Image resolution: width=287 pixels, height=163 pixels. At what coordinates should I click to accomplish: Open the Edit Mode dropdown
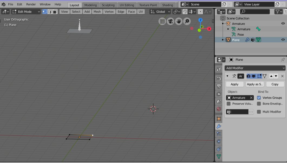click(x=26, y=12)
